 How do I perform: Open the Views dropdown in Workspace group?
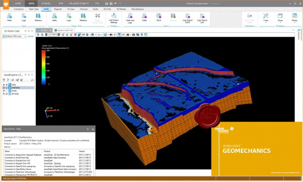[280, 18]
